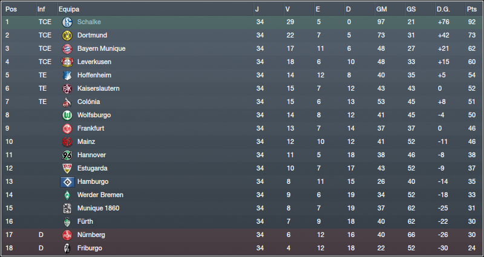Sort by GM goals scored header
The image size is (484, 257).
(382, 9)
